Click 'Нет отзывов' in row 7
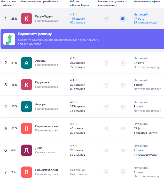This screenshot has width=164, height=182. 79,174
